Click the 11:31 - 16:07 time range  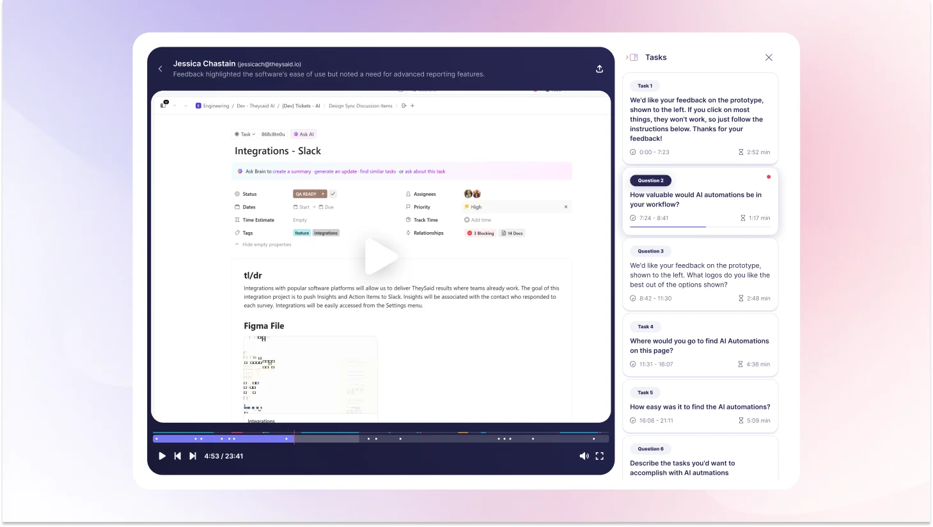pyautogui.click(x=652, y=365)
